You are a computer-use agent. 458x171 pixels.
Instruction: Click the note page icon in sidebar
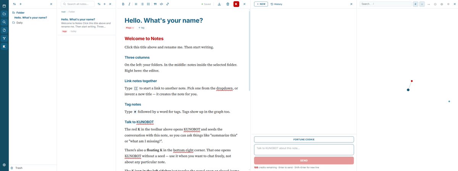point(4,30)
